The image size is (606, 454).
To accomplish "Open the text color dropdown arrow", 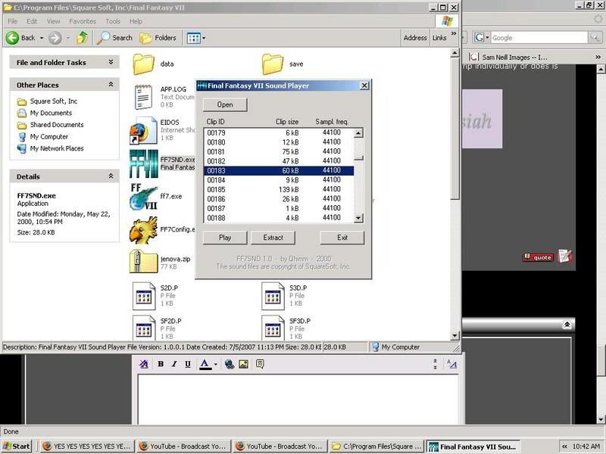I will pyautogui.click(x=215, y=364).
